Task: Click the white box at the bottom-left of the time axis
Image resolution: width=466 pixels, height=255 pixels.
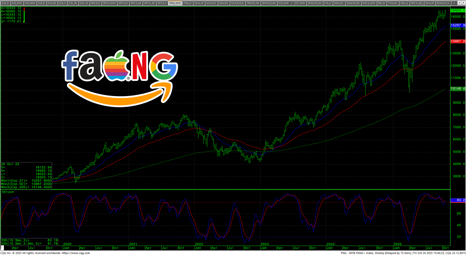Action: point(3,248)
